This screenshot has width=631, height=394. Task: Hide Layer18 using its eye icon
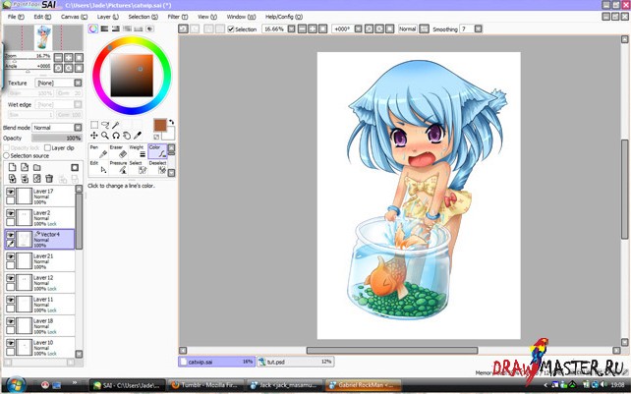[x=11, y=321]
